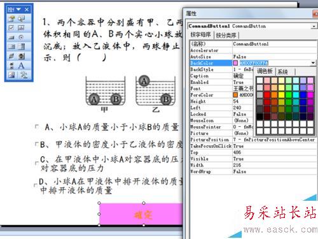Expand the BackColor value dropdown arrow

click(313, 63)
